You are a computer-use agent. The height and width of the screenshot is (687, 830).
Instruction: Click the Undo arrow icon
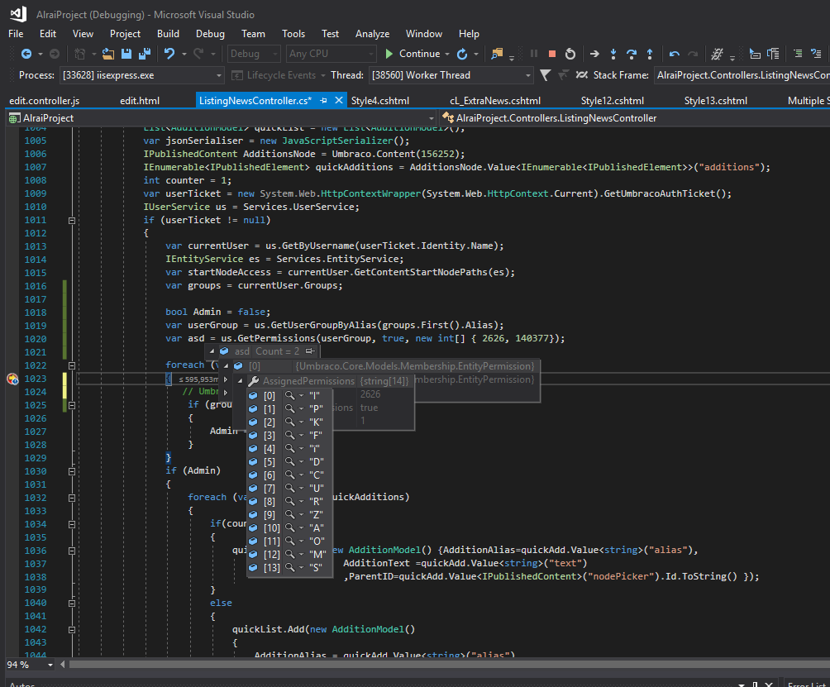click(169, 54)
